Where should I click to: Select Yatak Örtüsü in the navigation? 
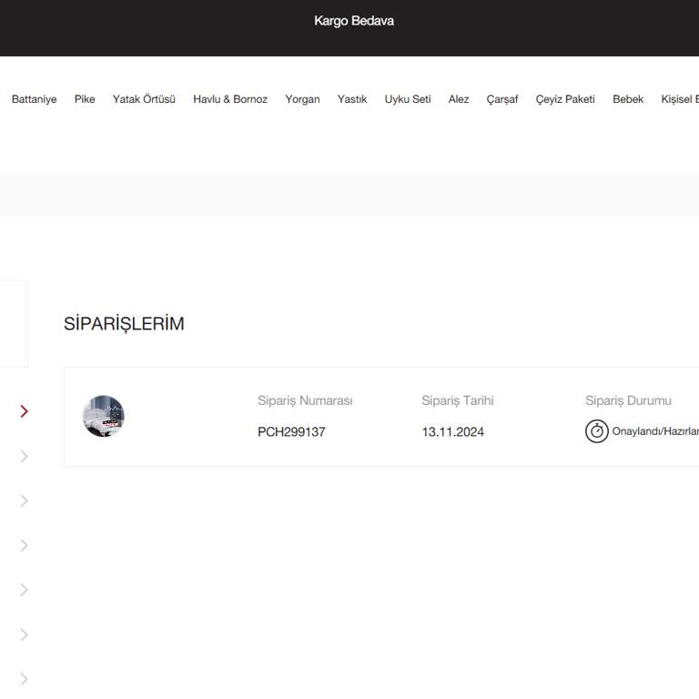pyautogui.click(x=144, y=99)
